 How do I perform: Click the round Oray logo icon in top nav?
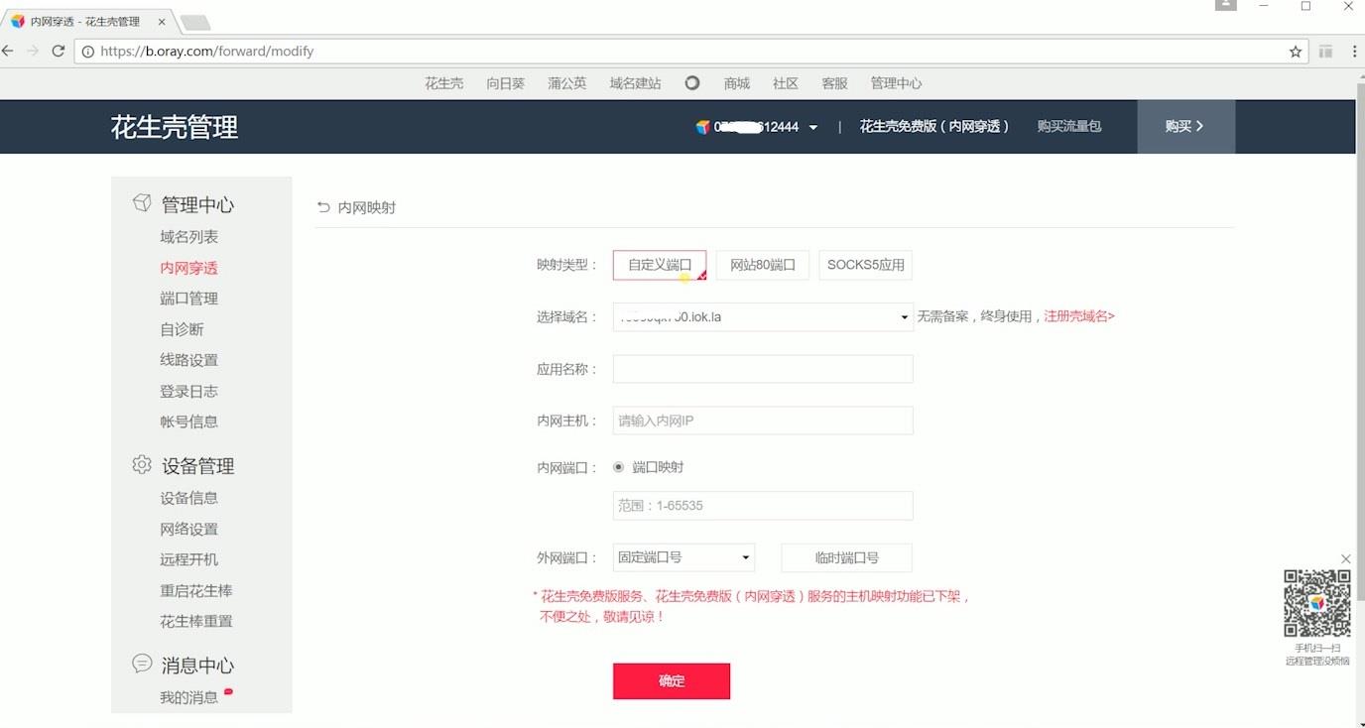(692, 83)
